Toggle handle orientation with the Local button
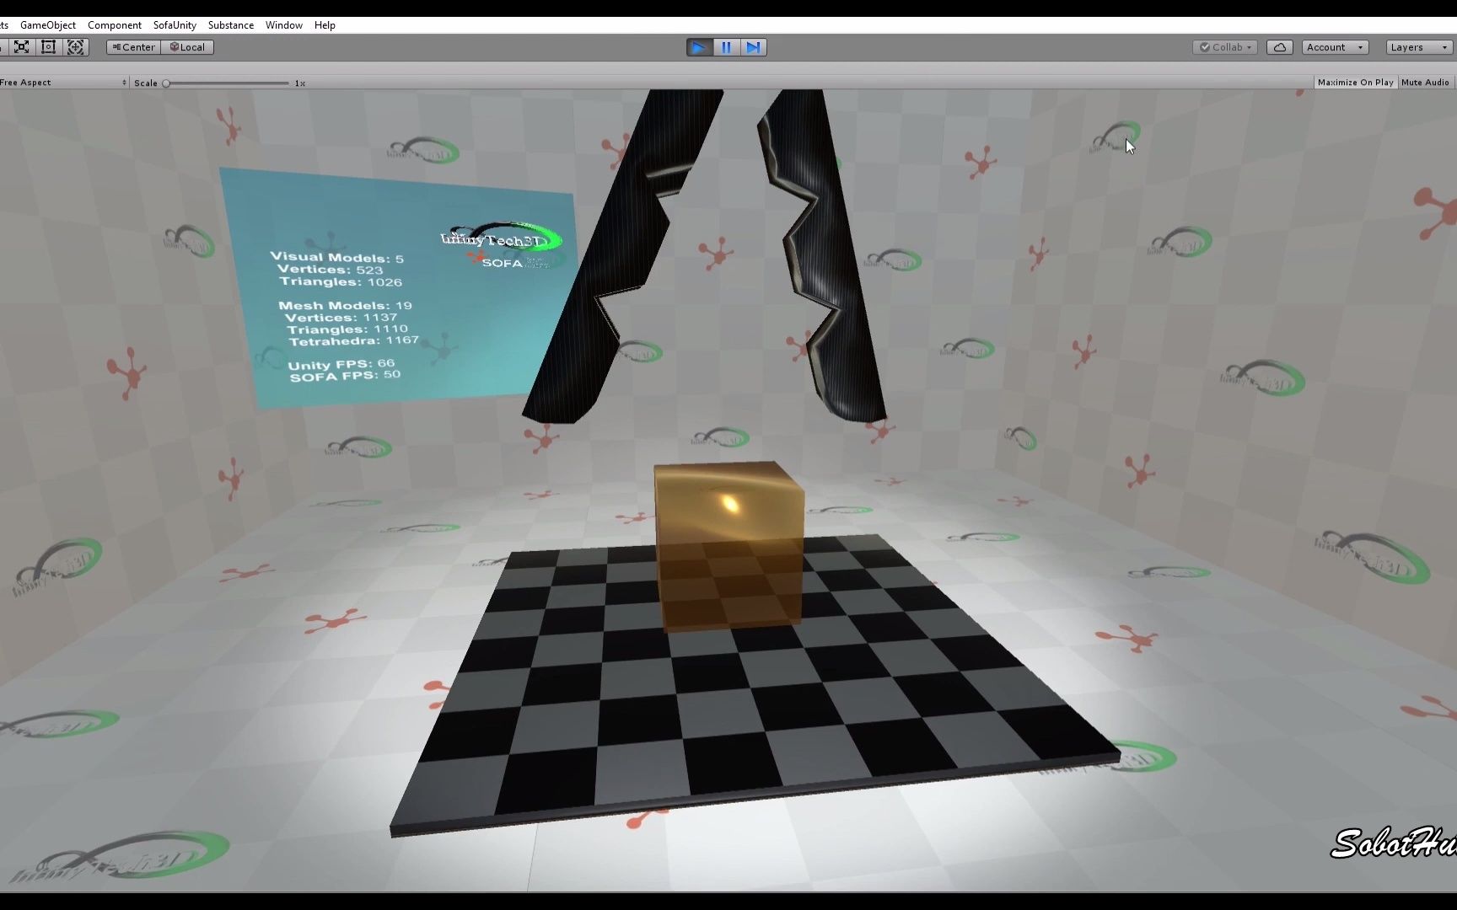 click(187, 47)
